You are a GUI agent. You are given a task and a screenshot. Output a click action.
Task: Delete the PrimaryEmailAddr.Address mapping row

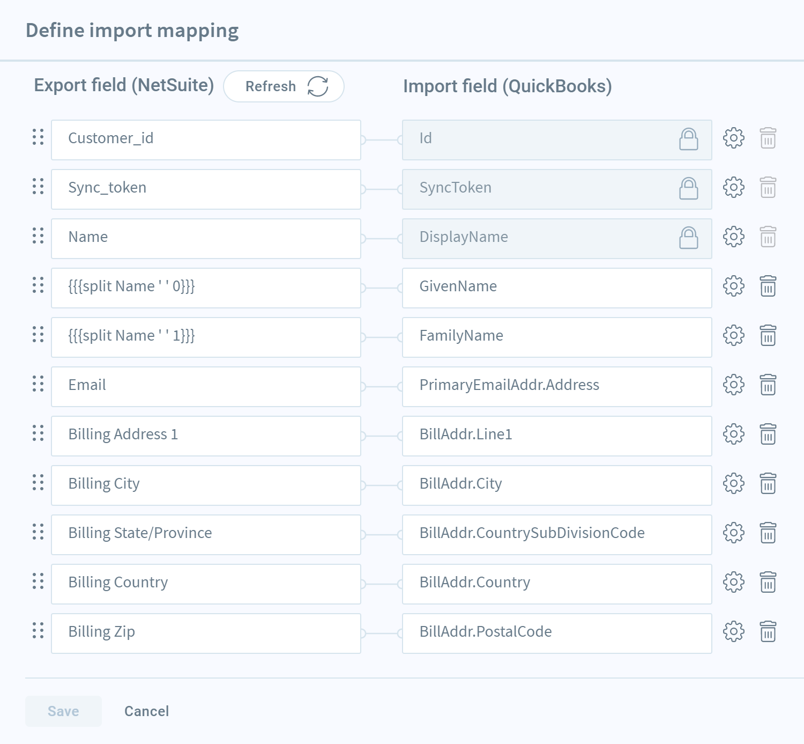pyautogui.click(x=768, y=385)
